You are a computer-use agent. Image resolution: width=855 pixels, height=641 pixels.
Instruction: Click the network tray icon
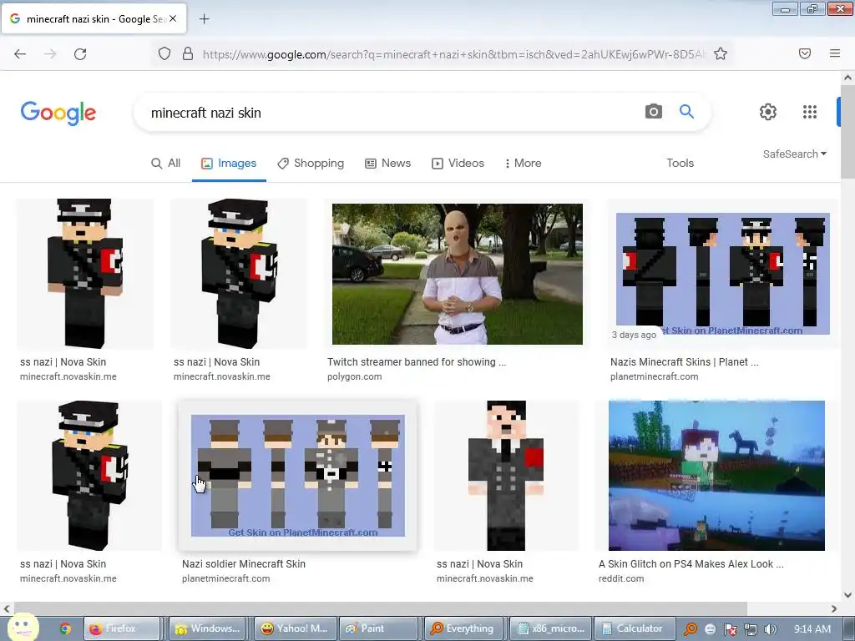(751, 629)
